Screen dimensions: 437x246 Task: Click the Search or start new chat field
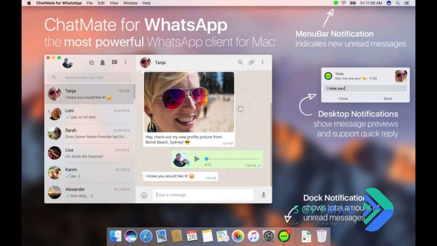(89, 77)
